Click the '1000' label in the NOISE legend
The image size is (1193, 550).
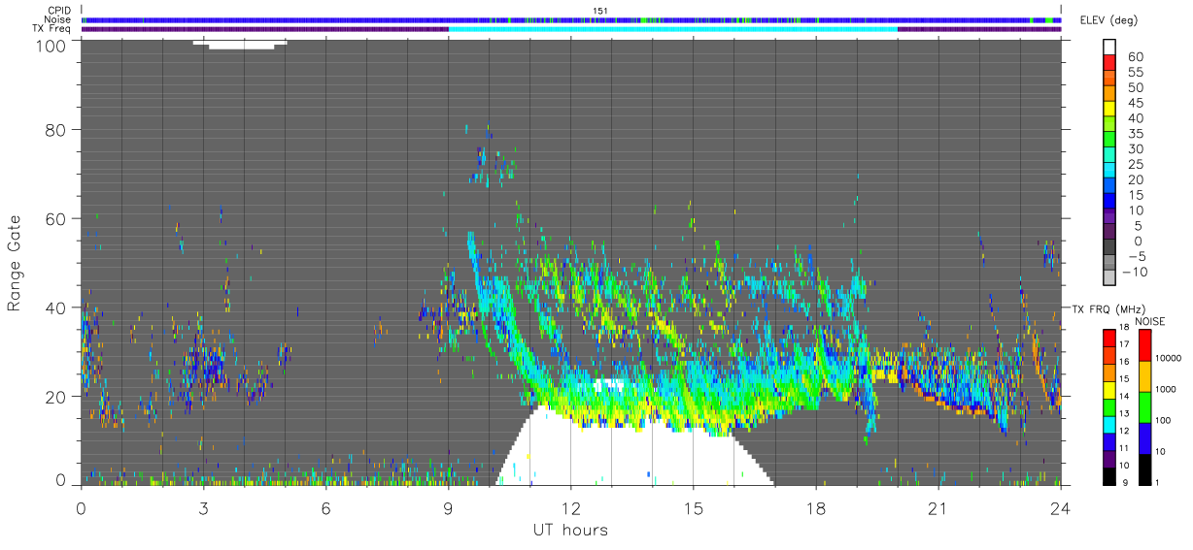click(1167, 390)
